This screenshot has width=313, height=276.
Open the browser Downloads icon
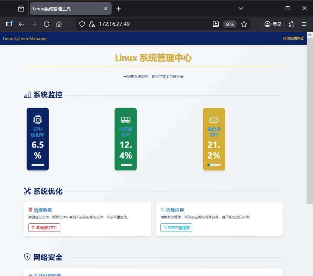click(216, 24)
